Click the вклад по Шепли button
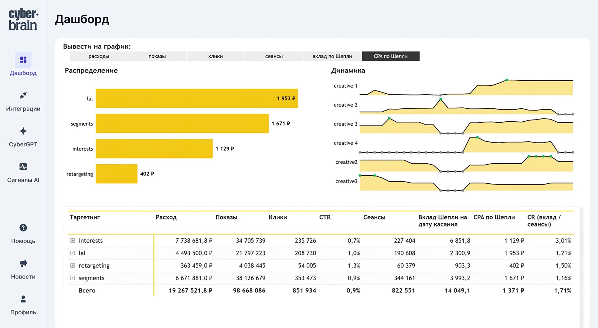 tap(332, 56)
